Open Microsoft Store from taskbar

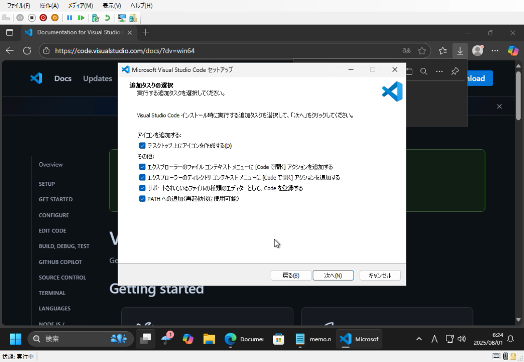tap(279, 339)
